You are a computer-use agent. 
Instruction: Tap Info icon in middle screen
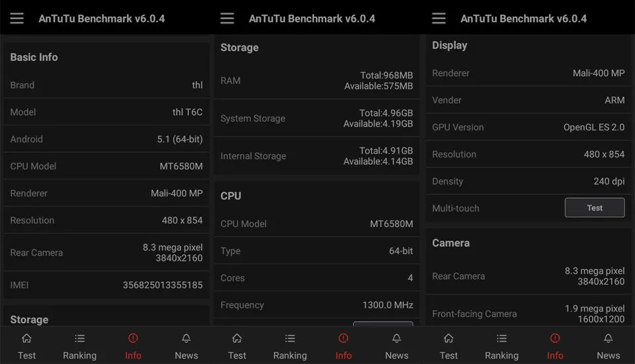(343, 338)
